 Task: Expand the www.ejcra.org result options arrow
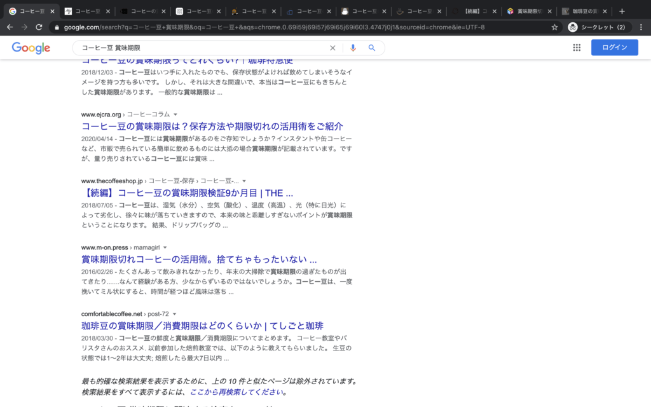point(175,114)
